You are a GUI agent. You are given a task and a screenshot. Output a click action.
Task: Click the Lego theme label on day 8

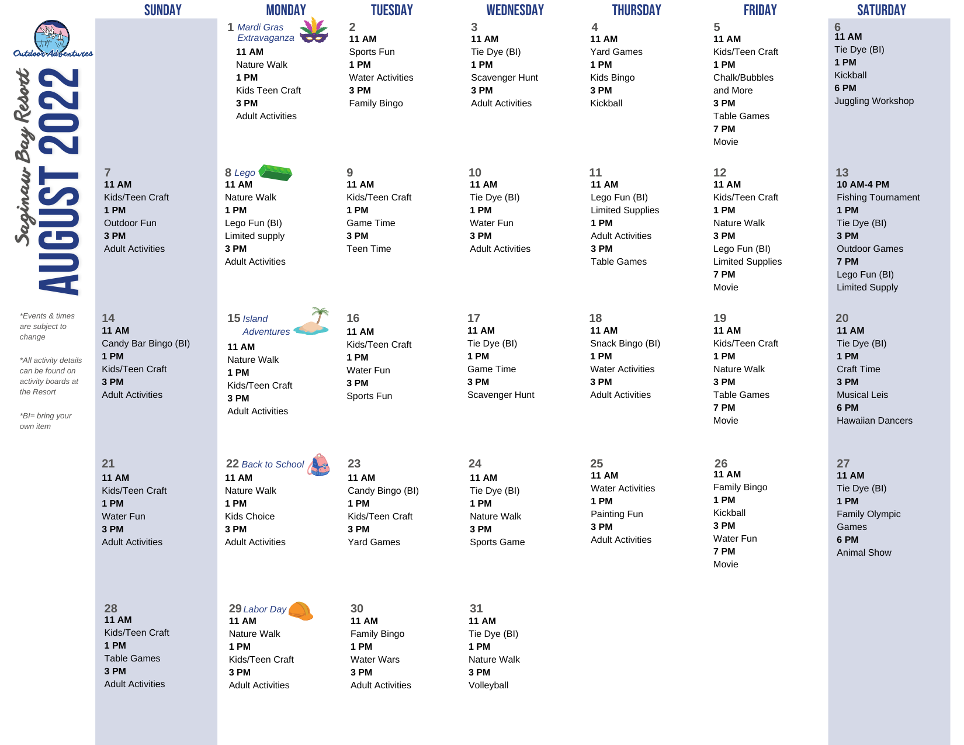coord(245,173)
